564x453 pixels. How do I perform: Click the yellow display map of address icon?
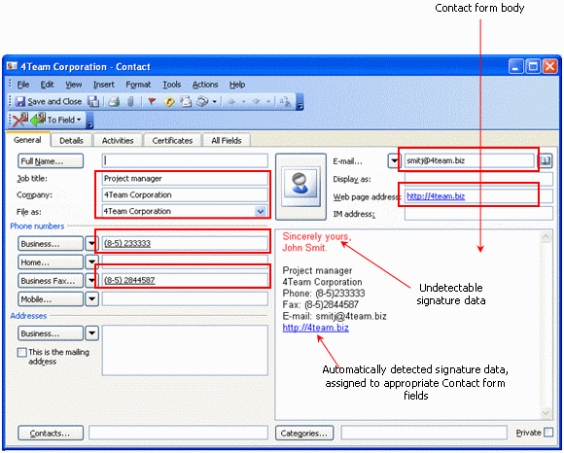pyautogui.click(x=168, y=102)
